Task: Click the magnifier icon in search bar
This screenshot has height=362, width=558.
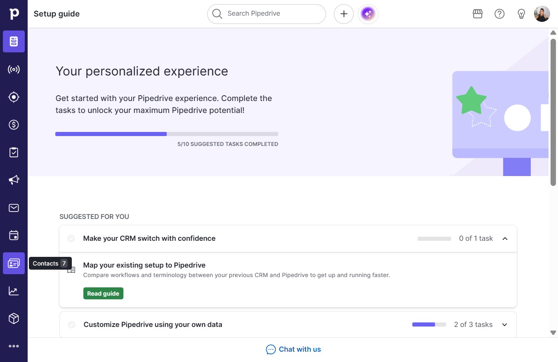Action: click(217, 14)
